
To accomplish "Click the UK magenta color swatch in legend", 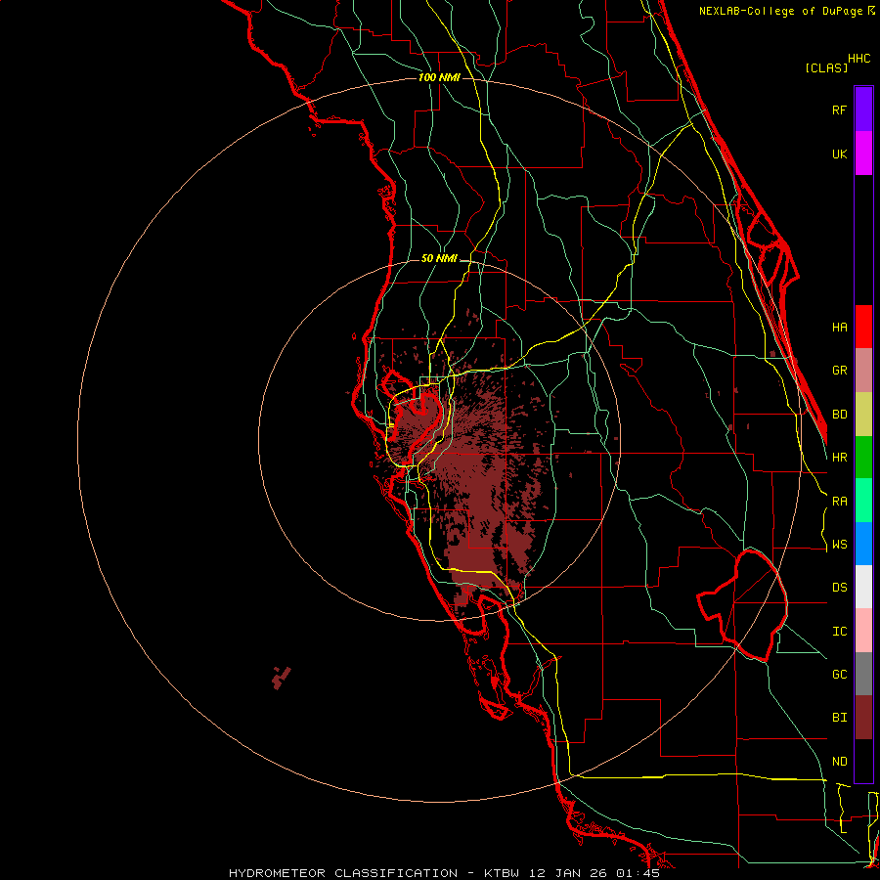I will click(x=863, y=154).
